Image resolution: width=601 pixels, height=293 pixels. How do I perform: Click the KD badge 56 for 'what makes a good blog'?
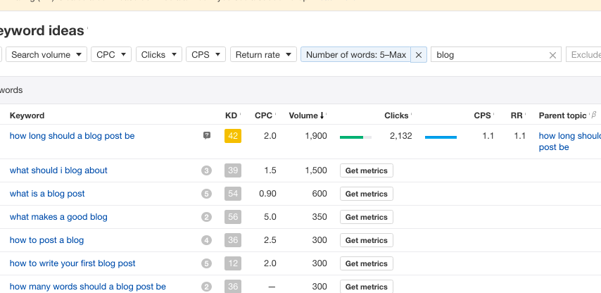click(233, 217)
